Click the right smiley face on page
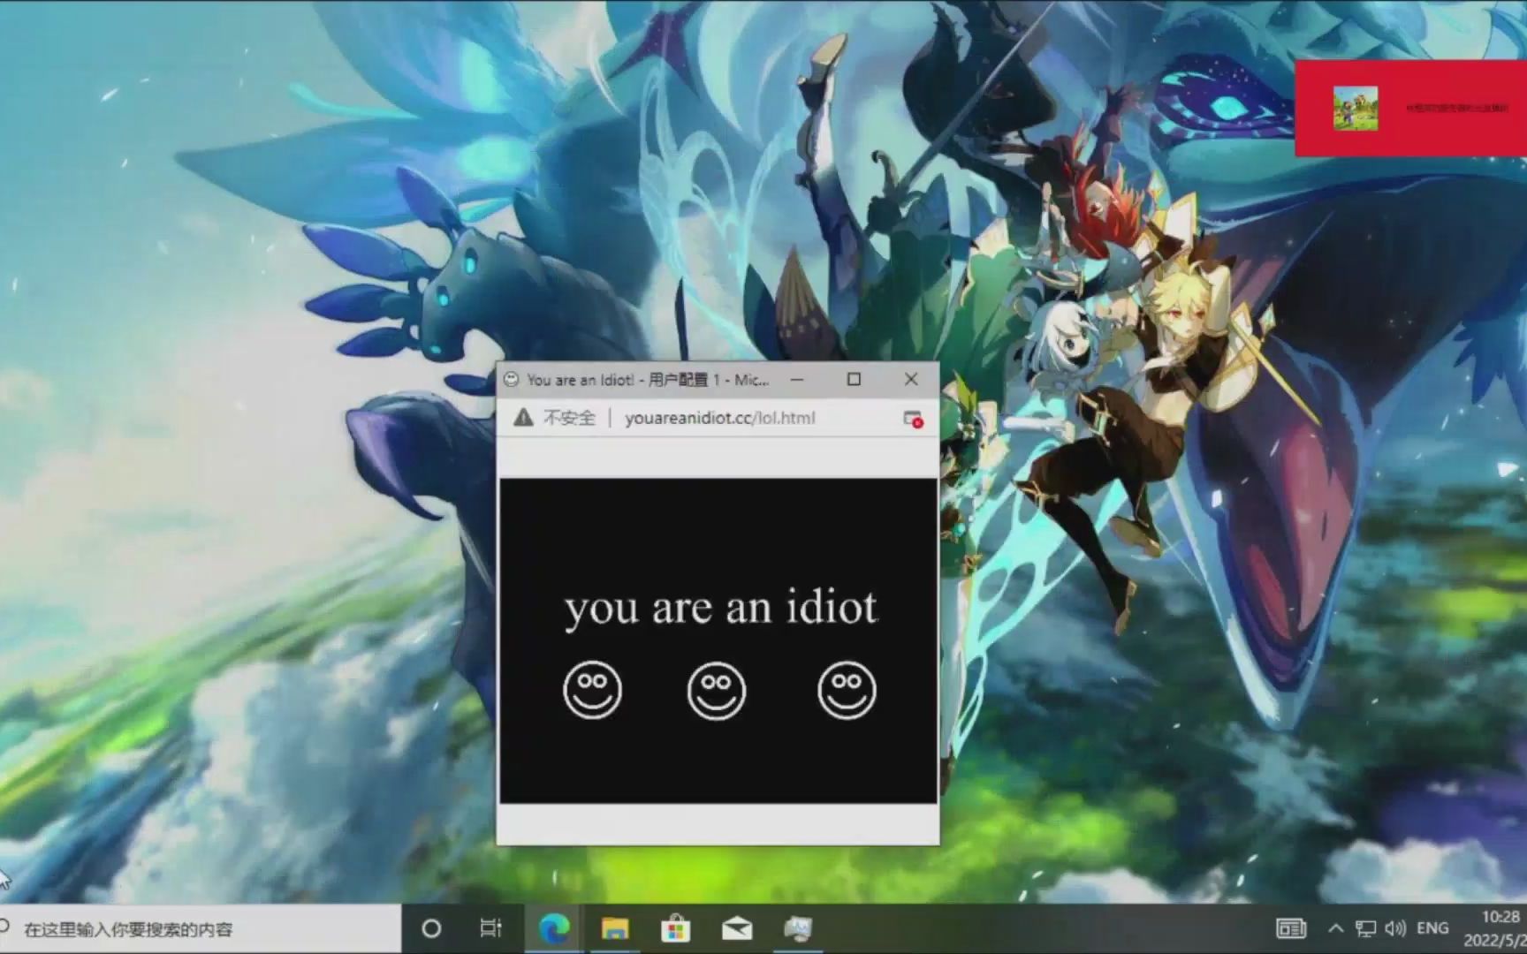1527x954 pixels. coord(847,690)
